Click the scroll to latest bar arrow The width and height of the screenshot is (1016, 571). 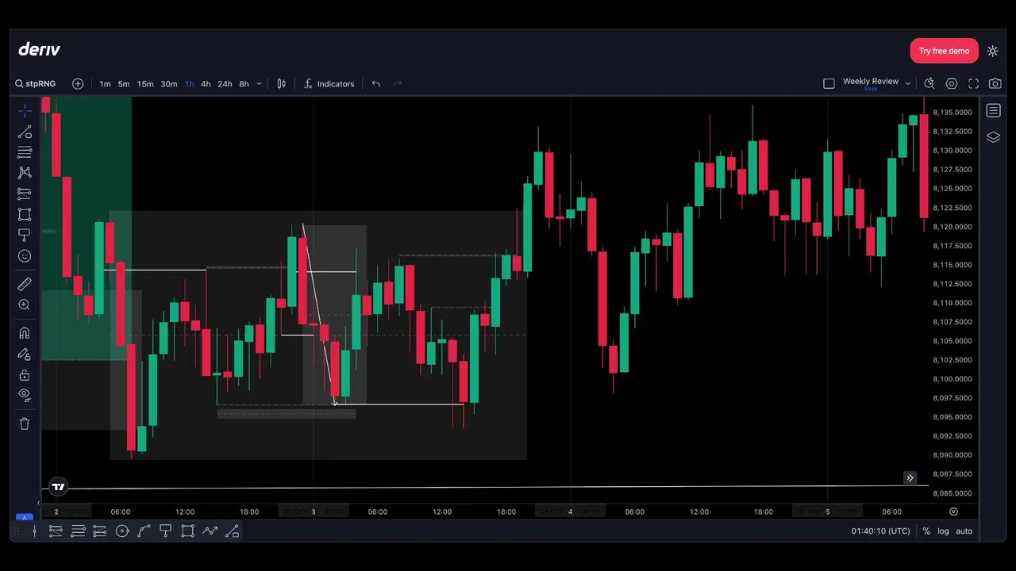click(x=910, y=477)
